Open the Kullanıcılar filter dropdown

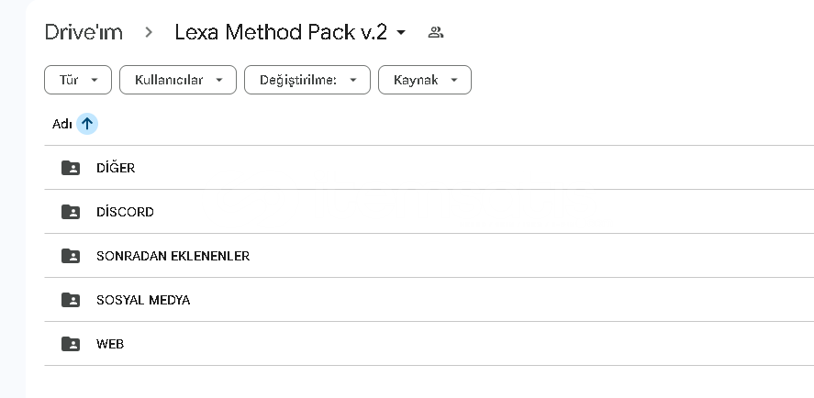[x=178, y=80]
